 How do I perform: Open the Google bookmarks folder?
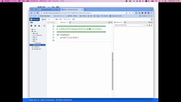coord(97,16)
